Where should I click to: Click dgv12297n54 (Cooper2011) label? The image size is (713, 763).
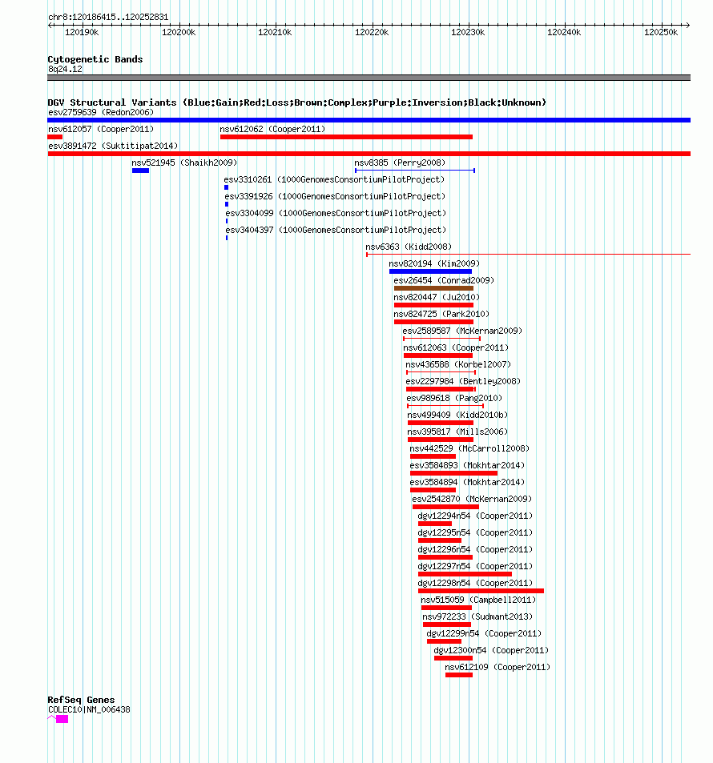pyautogui.click(x=475, y=566)
